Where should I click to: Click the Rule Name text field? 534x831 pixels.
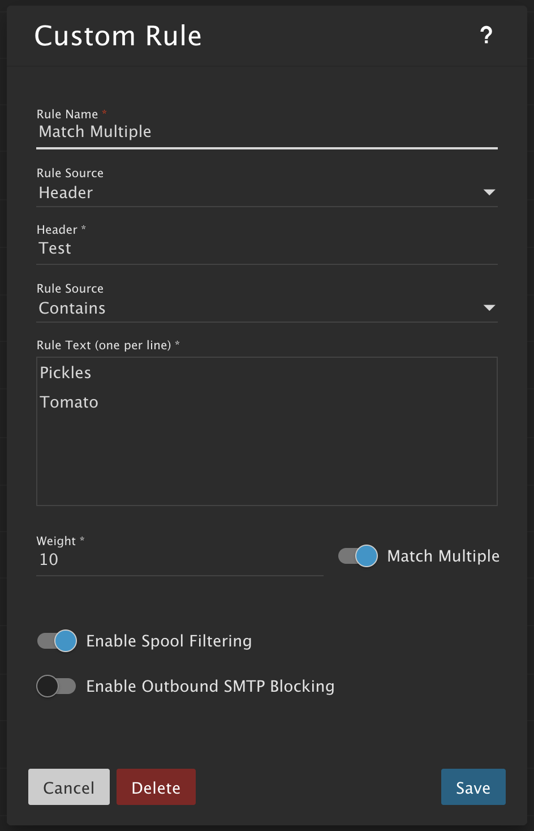click(266, 132)
